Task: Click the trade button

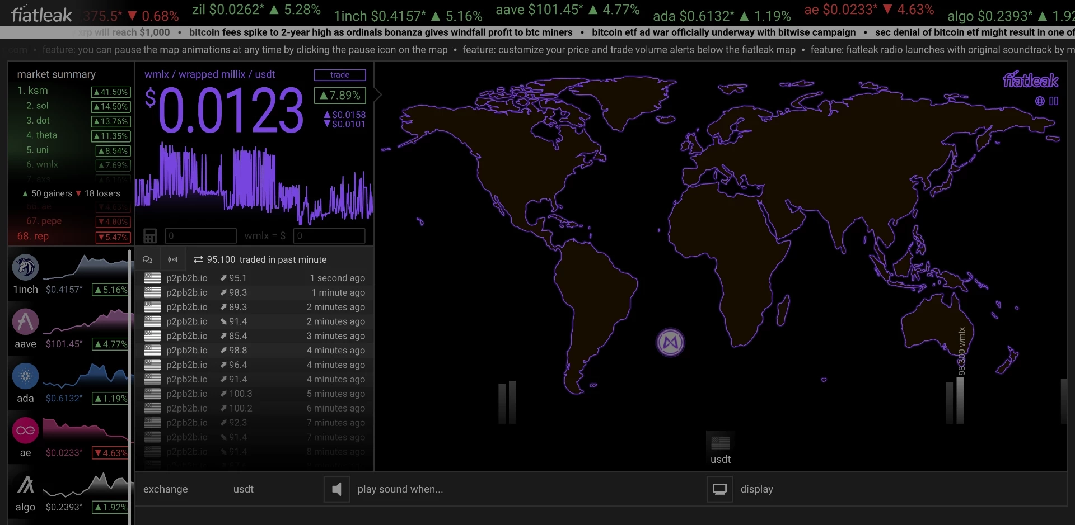Action: pyautogui.click(x=340, y=75)
